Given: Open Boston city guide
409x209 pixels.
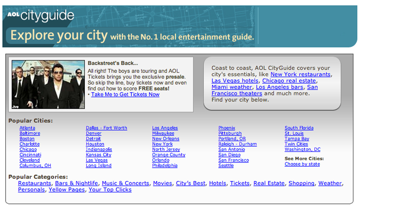Looking at the screenshot, I should point(27,139).
